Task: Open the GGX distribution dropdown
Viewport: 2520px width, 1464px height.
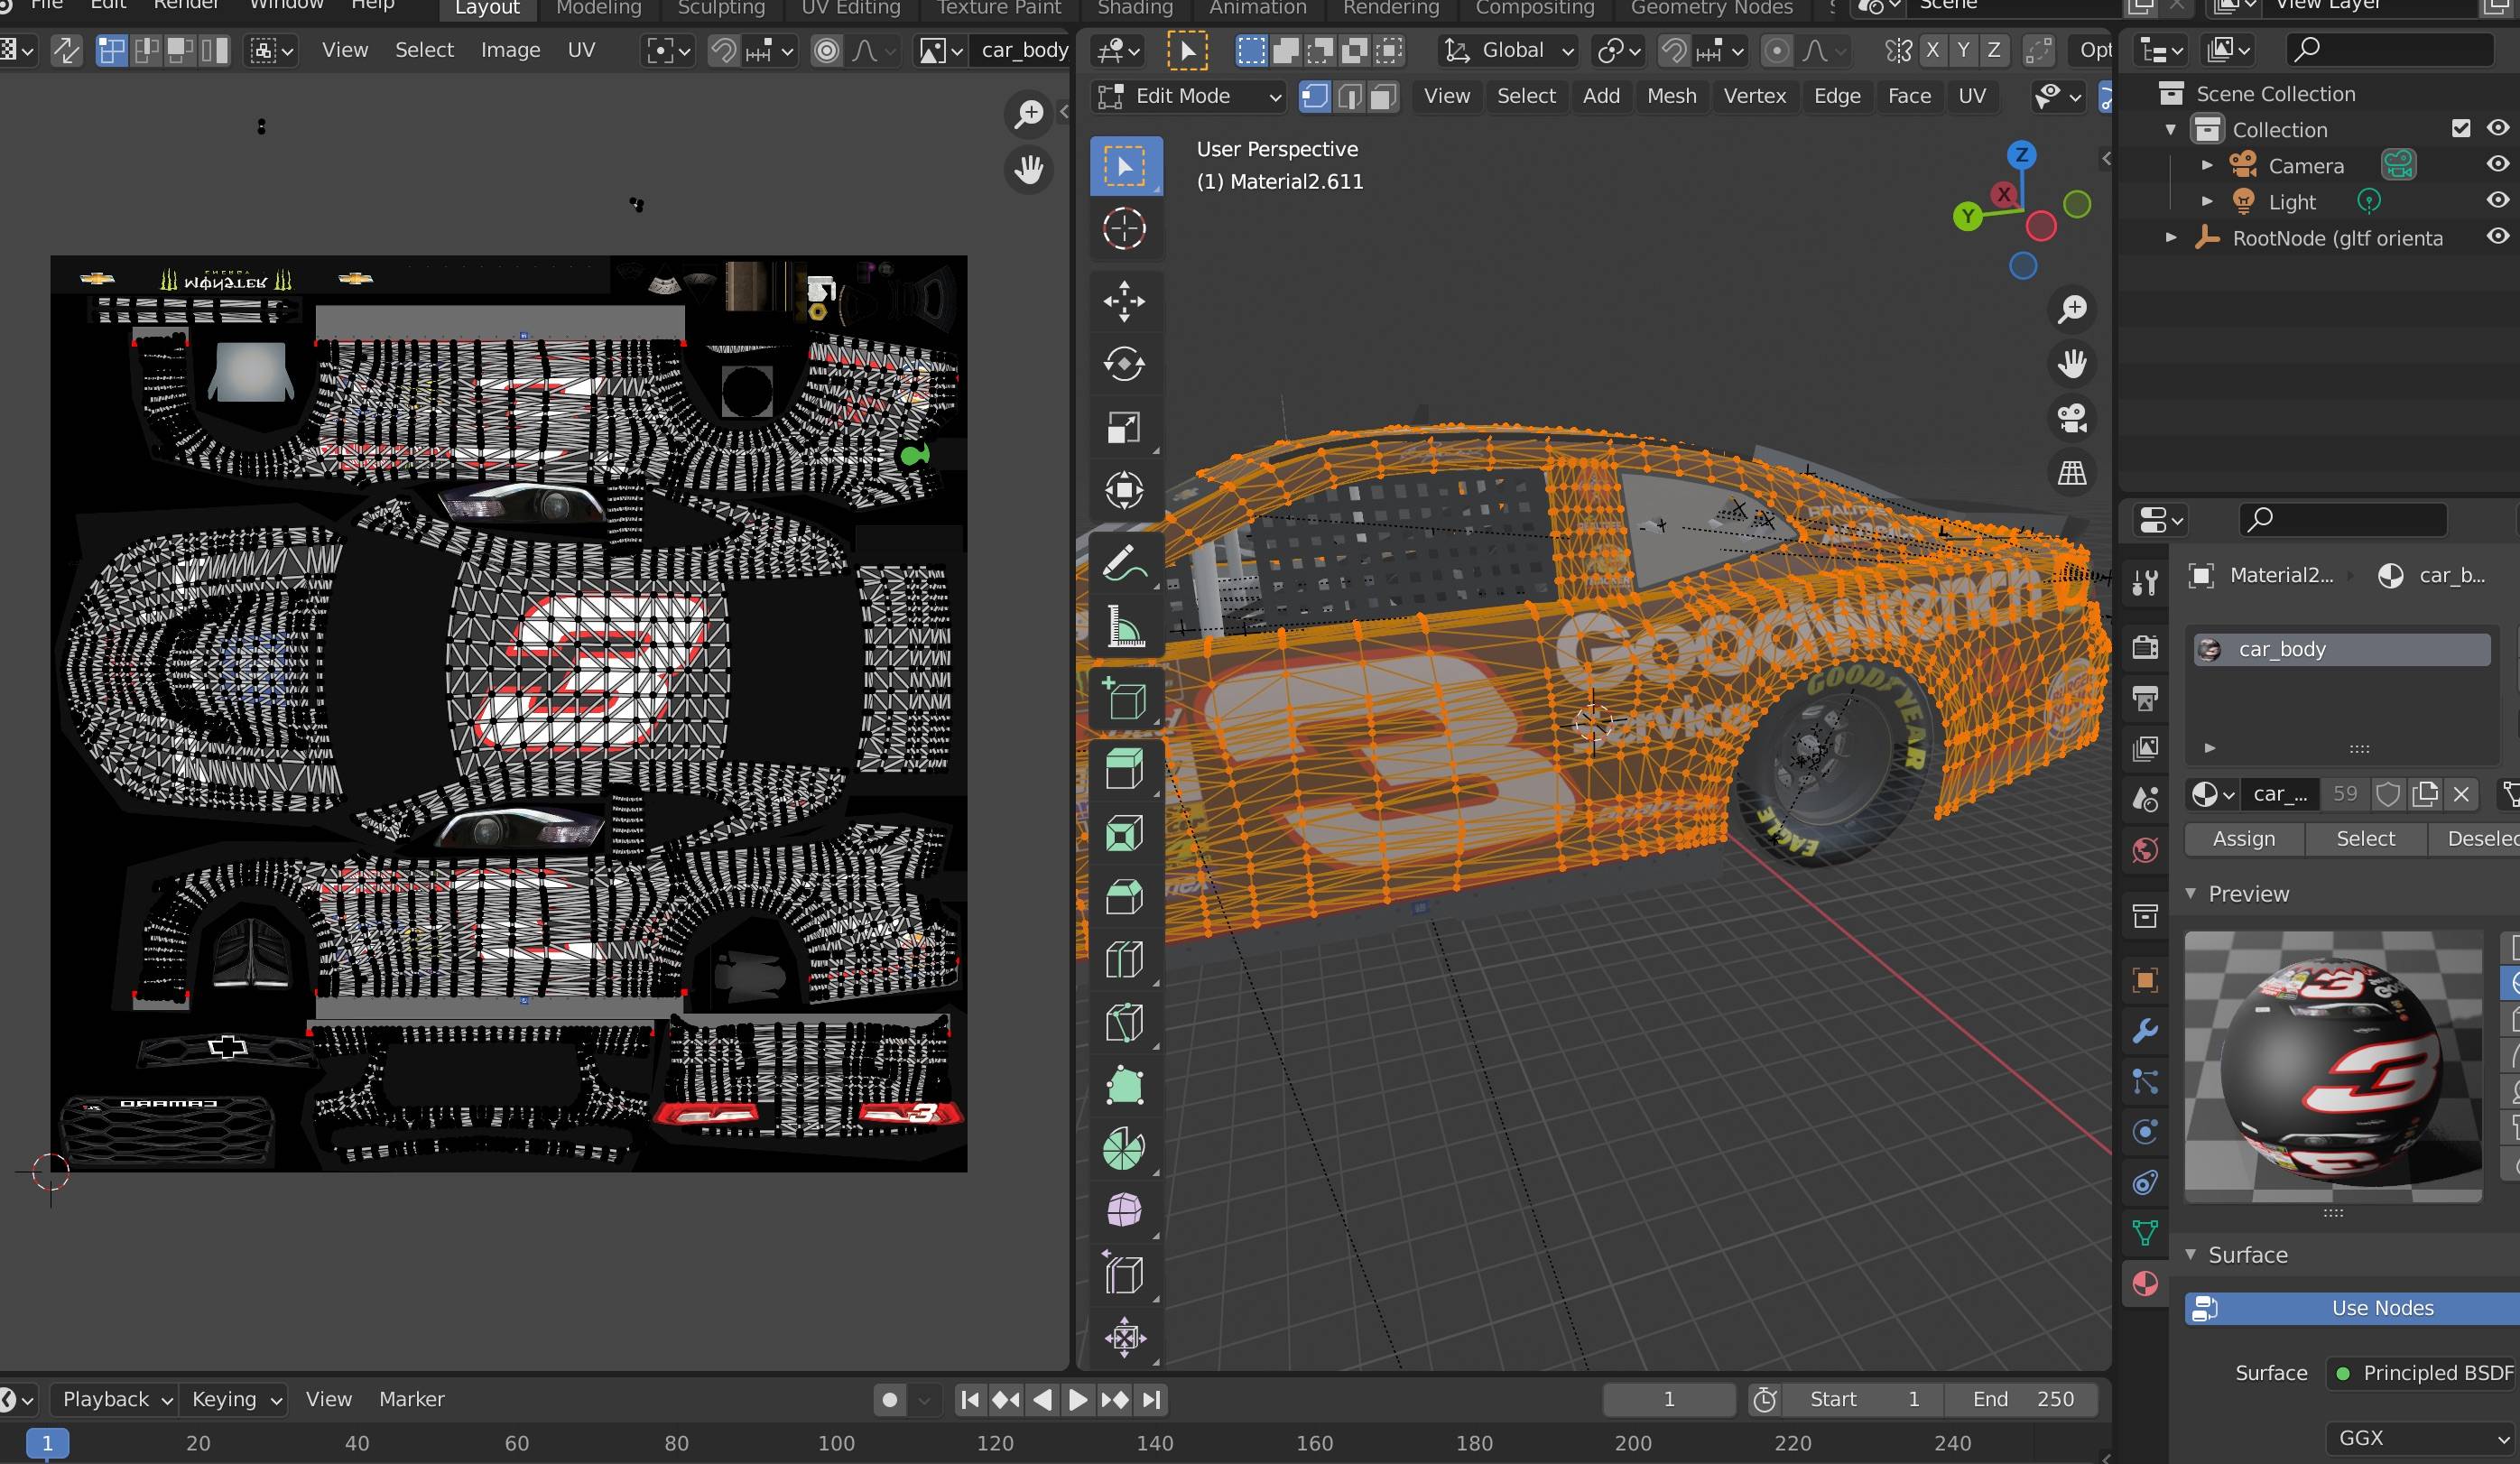Action: tap(2422, 1438)
